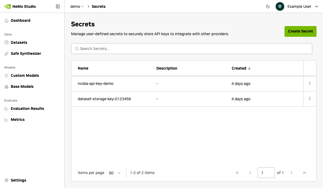Open Datasets in the sidebar
The width and height of the screenshot is (323, 188).
coord(19,42)
